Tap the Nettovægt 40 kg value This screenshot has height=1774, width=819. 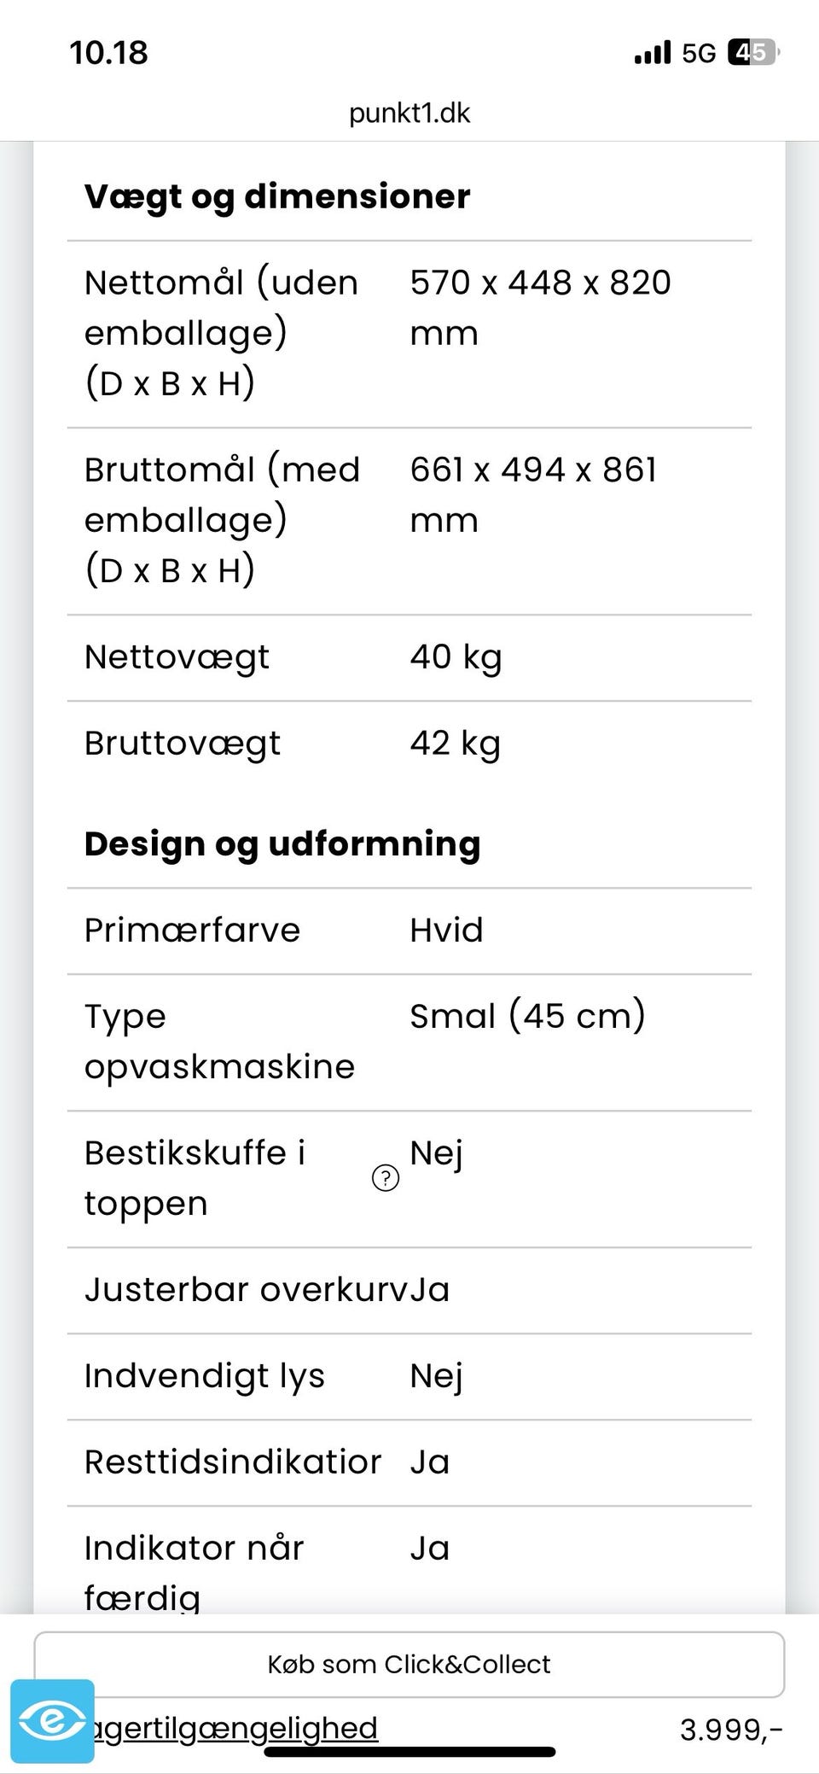[x=456, y=657]
